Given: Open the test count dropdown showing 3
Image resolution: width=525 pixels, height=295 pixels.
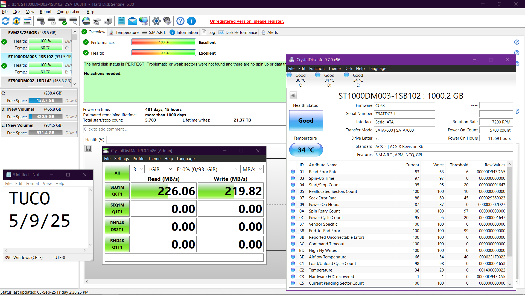Looking at the screenshot, I should [x=138, y=169].
